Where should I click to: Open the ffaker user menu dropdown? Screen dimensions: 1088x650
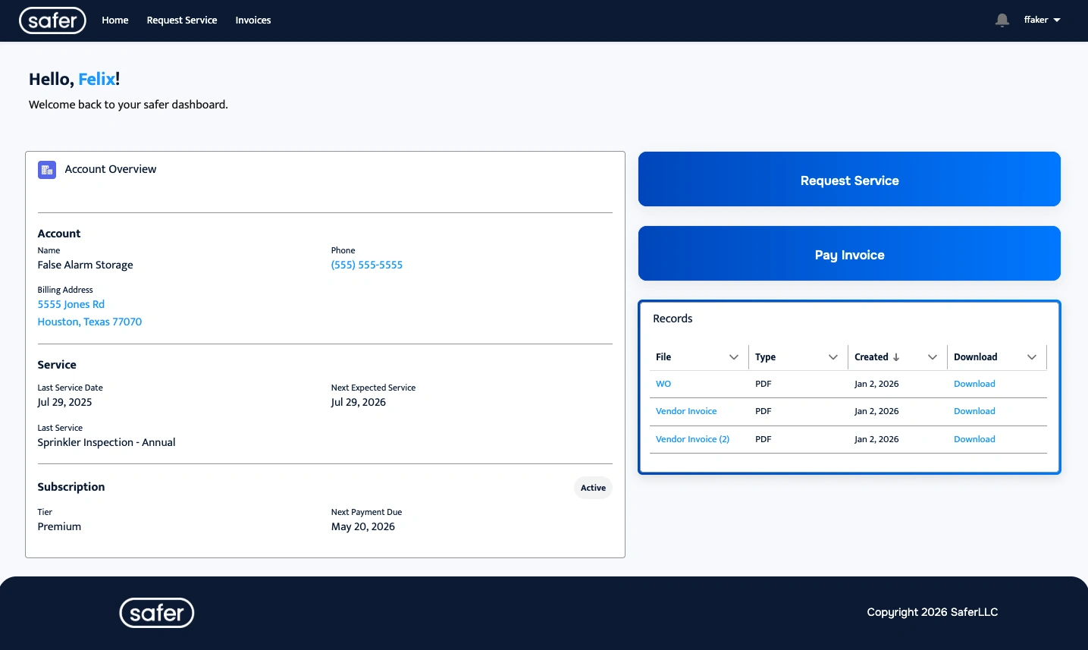pyautogui.click(x=1042, y=20)
